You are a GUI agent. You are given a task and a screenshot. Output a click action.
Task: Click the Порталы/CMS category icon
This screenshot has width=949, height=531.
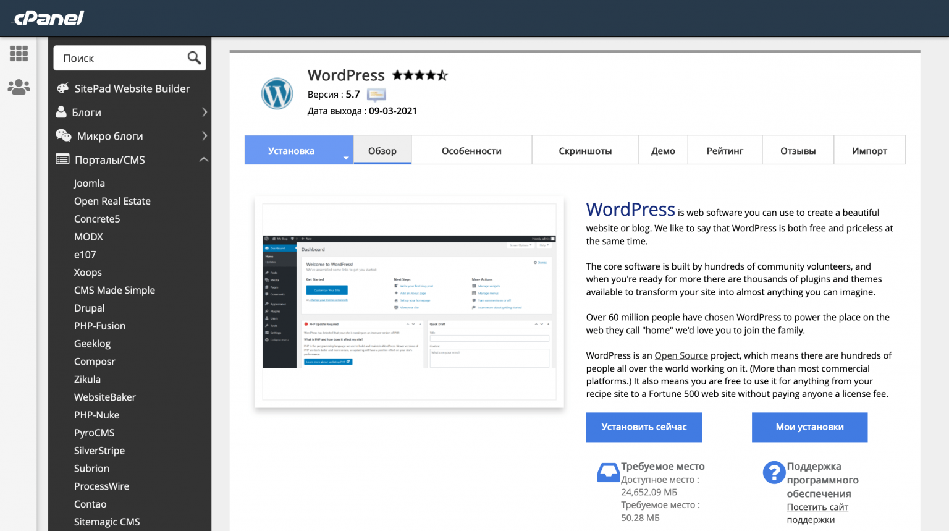tap(62, 159)
